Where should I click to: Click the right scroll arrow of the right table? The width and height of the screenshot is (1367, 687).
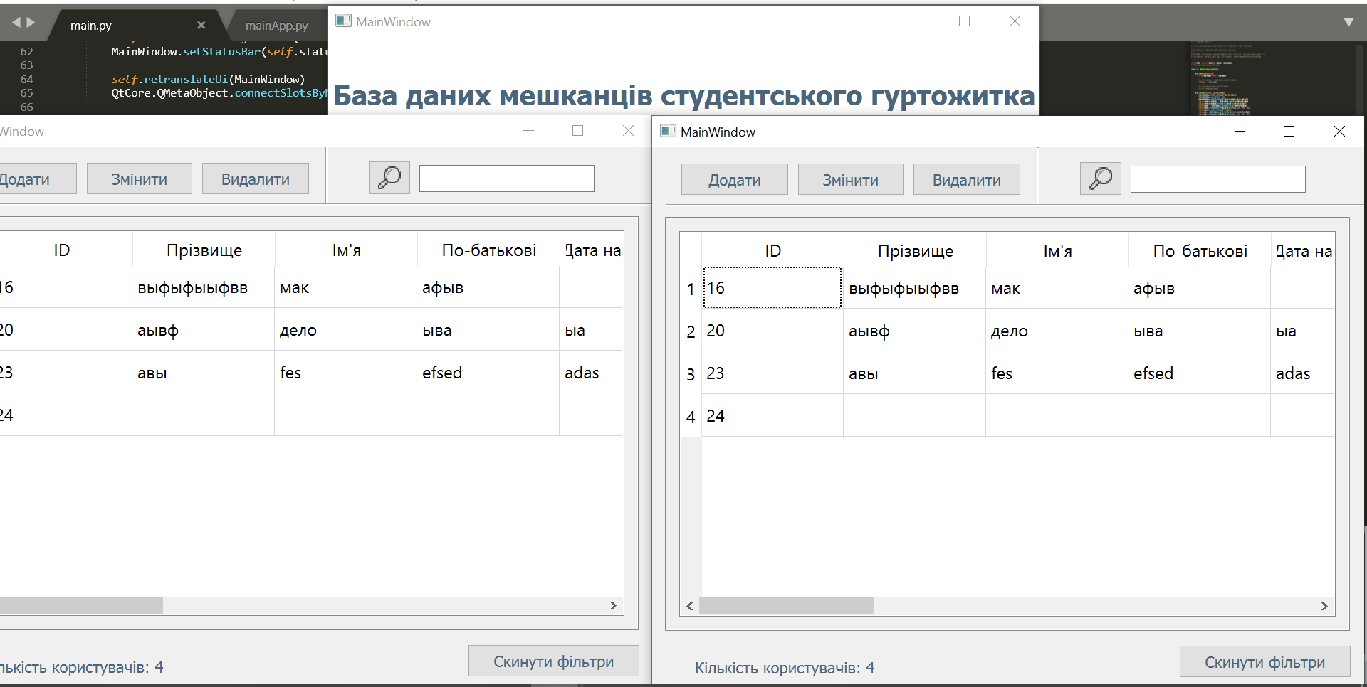point(1324,606)
